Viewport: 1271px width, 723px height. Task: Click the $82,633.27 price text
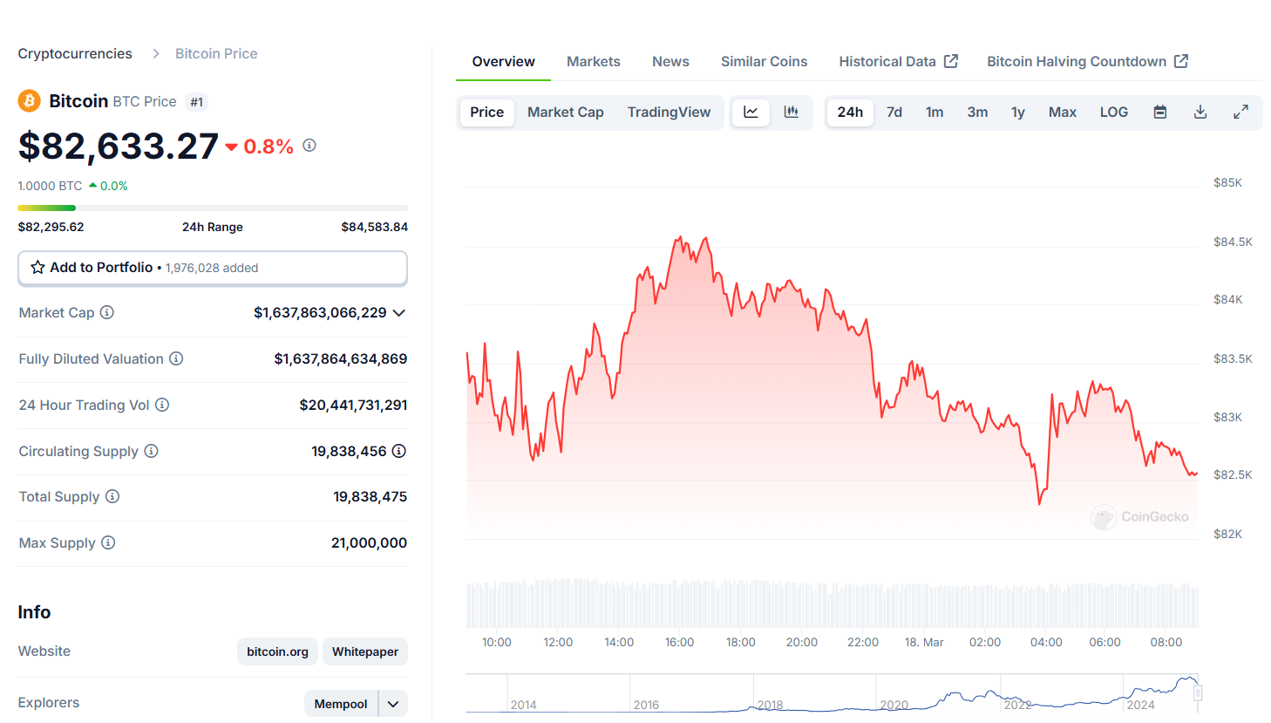tap(119, 146)
